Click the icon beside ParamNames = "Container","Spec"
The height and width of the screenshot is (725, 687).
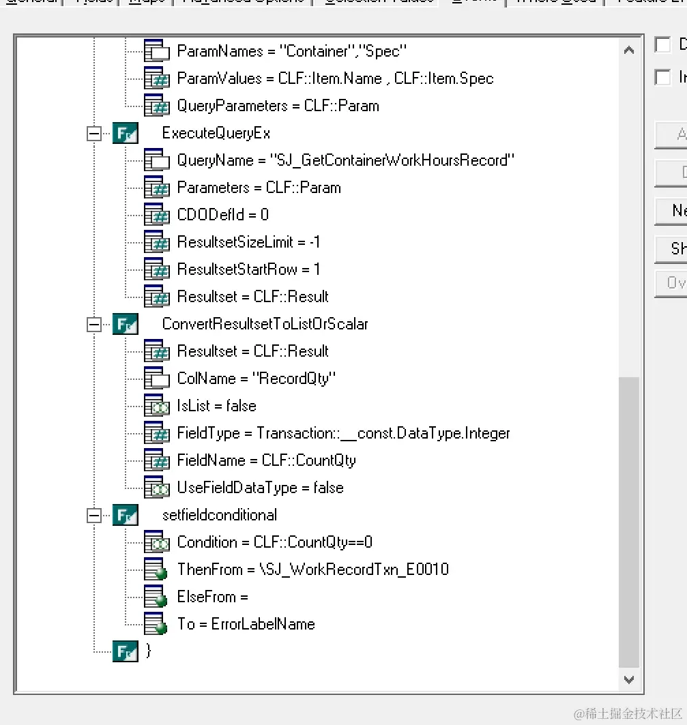click(156, 50)
